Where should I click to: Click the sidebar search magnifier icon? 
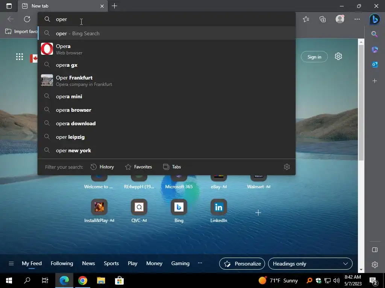pyautogui.click(x=374, y=34)
